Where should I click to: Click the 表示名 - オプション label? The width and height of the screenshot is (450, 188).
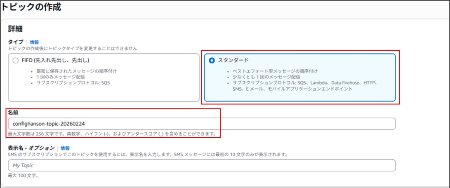[x=31, y=148]
